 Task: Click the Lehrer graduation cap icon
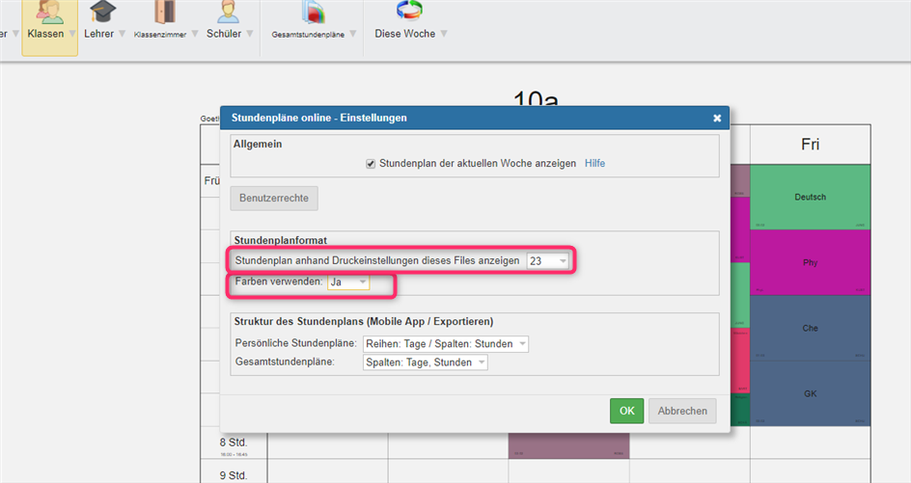102,12
